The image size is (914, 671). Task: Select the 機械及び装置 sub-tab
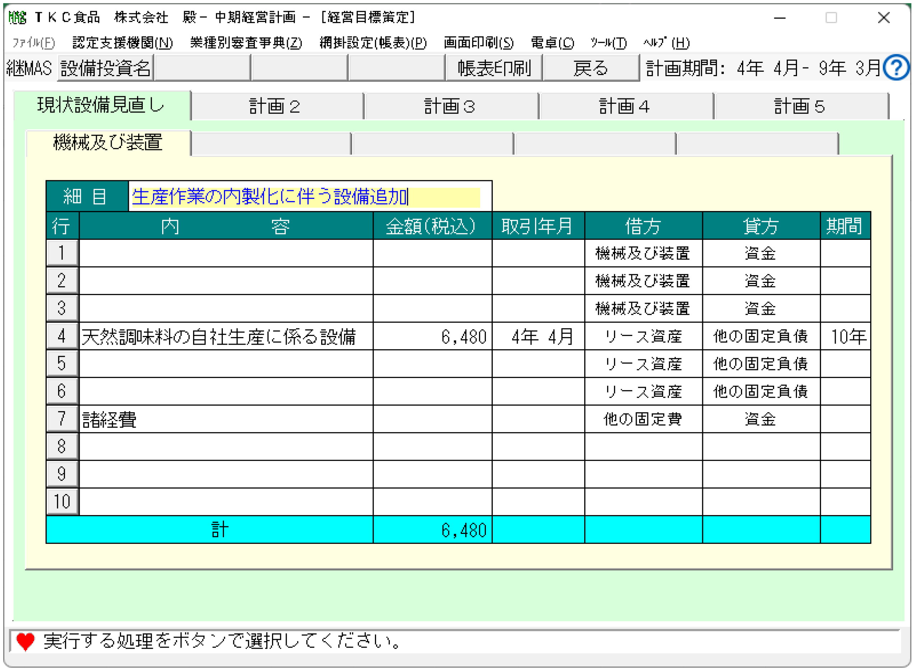click(108, 143)
